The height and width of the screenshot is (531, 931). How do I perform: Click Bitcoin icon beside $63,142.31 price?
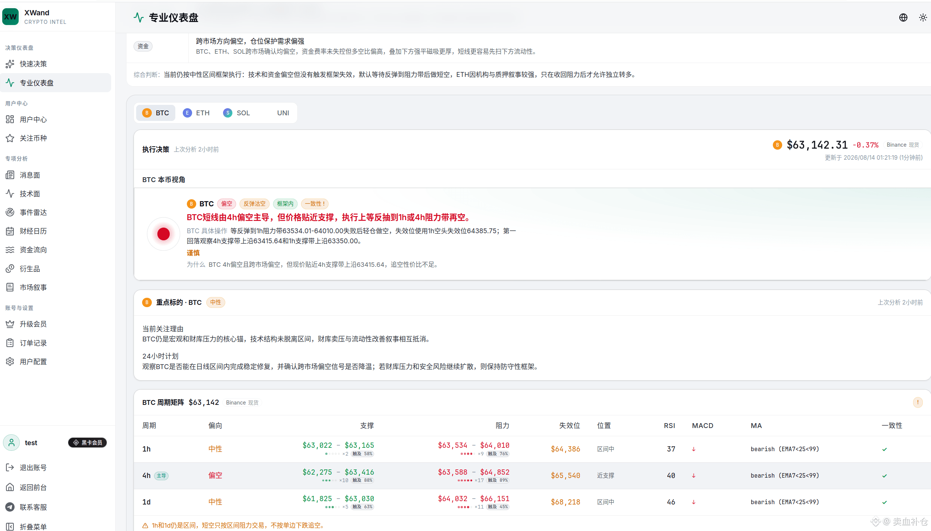point(777,145)
